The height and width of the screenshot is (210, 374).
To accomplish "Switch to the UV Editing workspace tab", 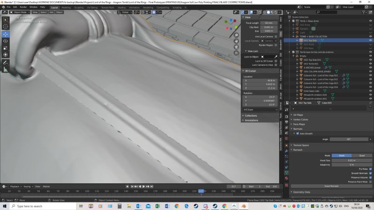I will pyautogui.click(x=92, y=7).
